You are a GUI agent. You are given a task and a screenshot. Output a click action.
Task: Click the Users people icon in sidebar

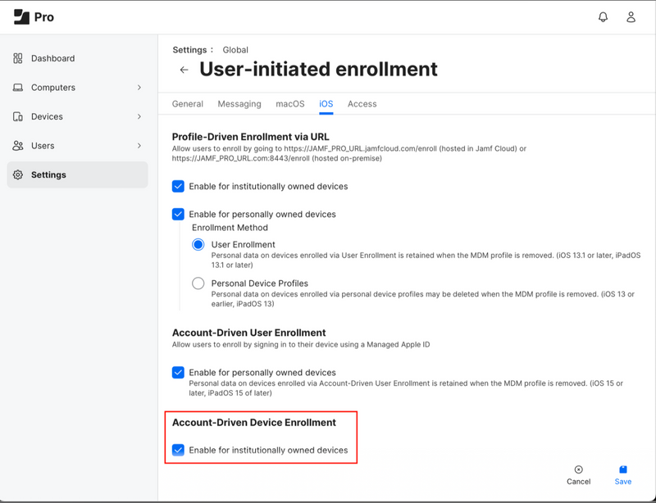tap(18, 146)
